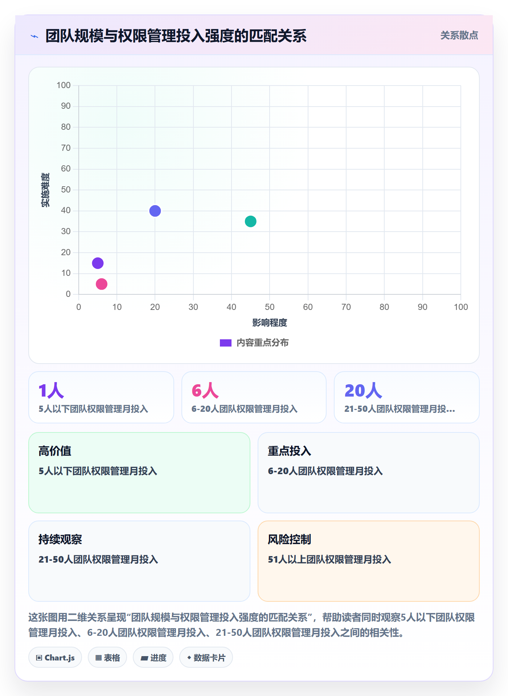This screenshot has height=696, width=508.
Task: Click the 数据卡片 tag
Action: tap(206, 658)
